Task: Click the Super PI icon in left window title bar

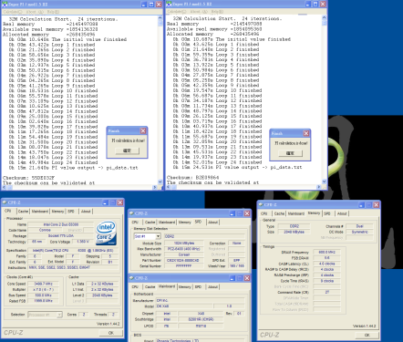Action: tap(5, 5)
